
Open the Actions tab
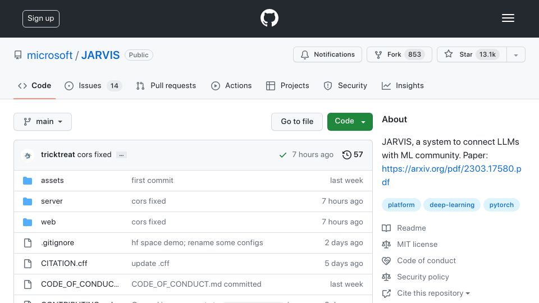231,85
